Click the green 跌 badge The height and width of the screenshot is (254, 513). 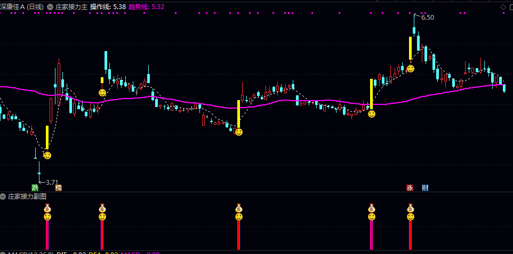35,187
